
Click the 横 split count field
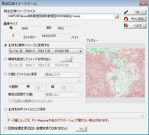click(41, 88)
